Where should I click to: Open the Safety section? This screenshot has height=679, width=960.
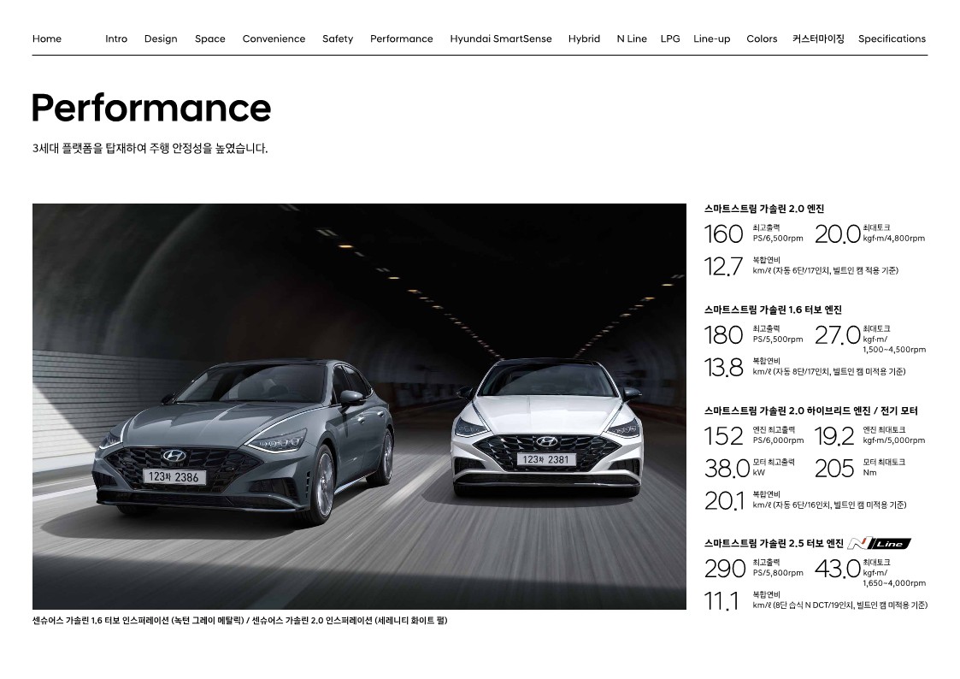pyautogui.click(x=338, y=38)
